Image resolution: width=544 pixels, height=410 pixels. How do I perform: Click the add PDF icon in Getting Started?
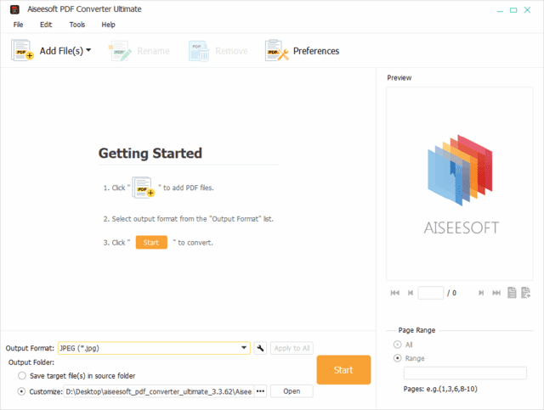(x=143, y=188)
